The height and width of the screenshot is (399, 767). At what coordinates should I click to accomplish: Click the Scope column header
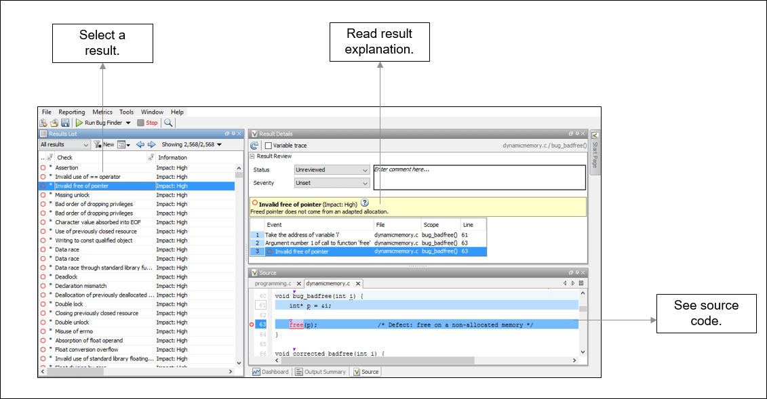[x=431, y=225]
